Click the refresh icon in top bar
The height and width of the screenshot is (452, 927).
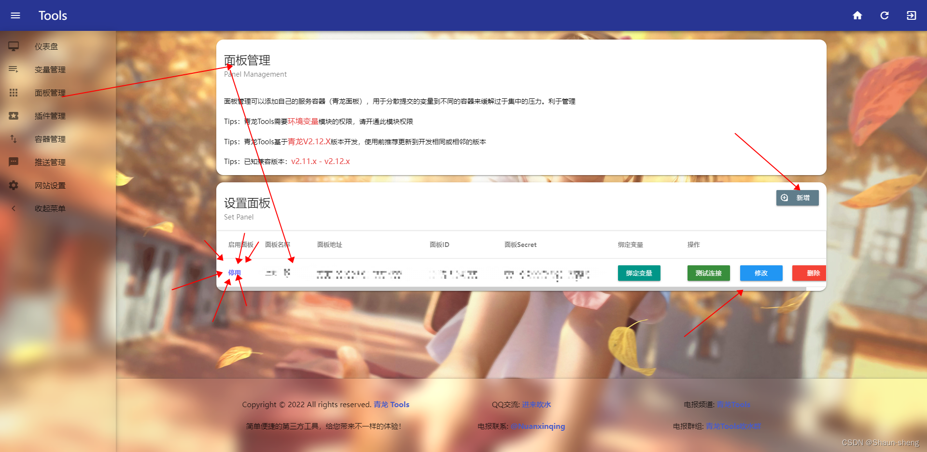[885, 15]
